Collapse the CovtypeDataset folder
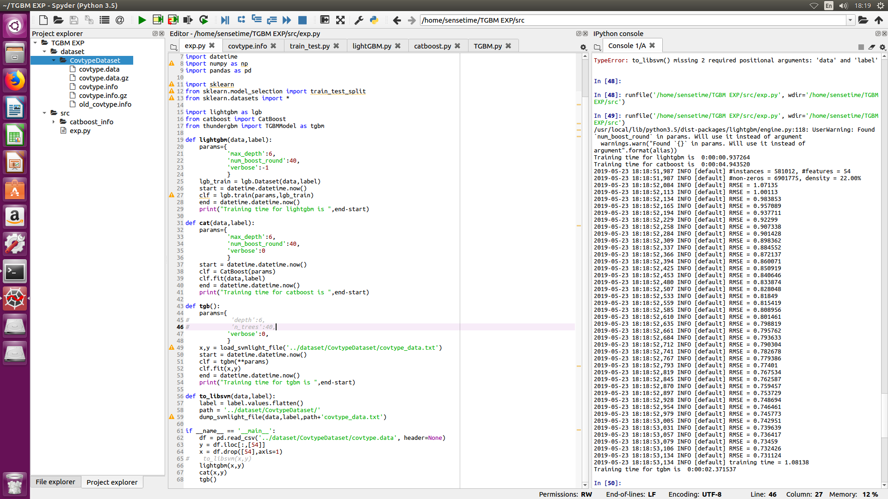Image resolution: width=888 pixels, height=499 pixels. click(x=54, y=61)
